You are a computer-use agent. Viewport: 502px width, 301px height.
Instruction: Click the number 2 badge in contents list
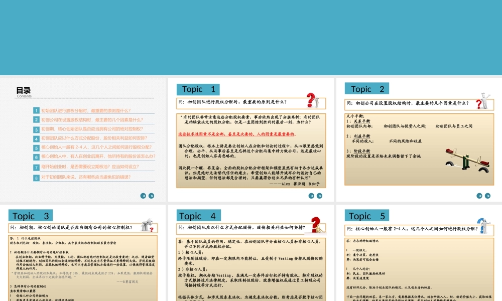click(x=36, y=120)
